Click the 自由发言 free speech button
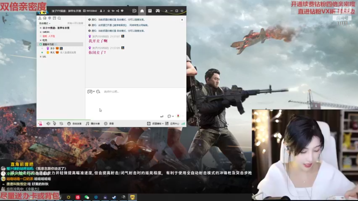This screenshot has height=201, width=358. pos(74,124)
